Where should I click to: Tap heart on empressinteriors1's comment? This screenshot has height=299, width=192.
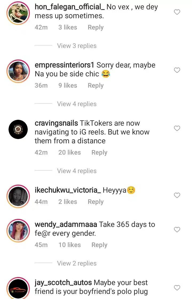177,70
